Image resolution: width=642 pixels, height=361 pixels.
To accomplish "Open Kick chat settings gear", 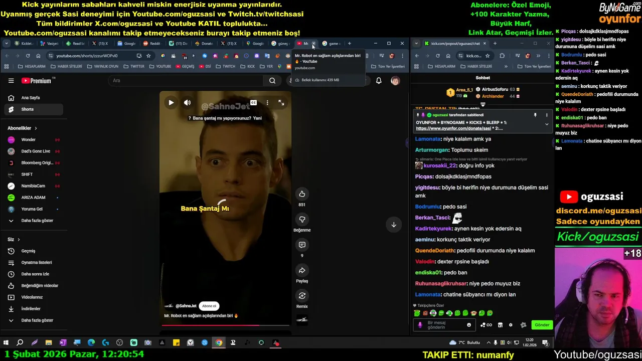I will (x=511, y=325).
